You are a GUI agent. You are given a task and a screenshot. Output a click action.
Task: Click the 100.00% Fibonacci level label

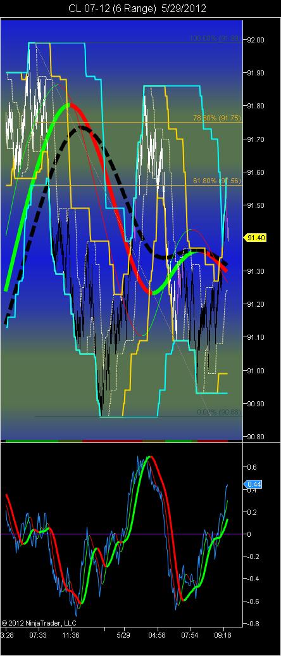coord(215,38)
